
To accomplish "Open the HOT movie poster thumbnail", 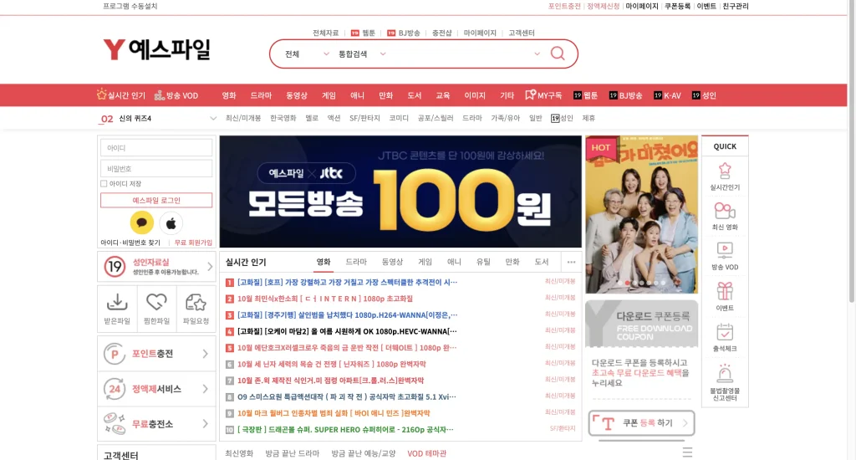I will click(641, 214).
